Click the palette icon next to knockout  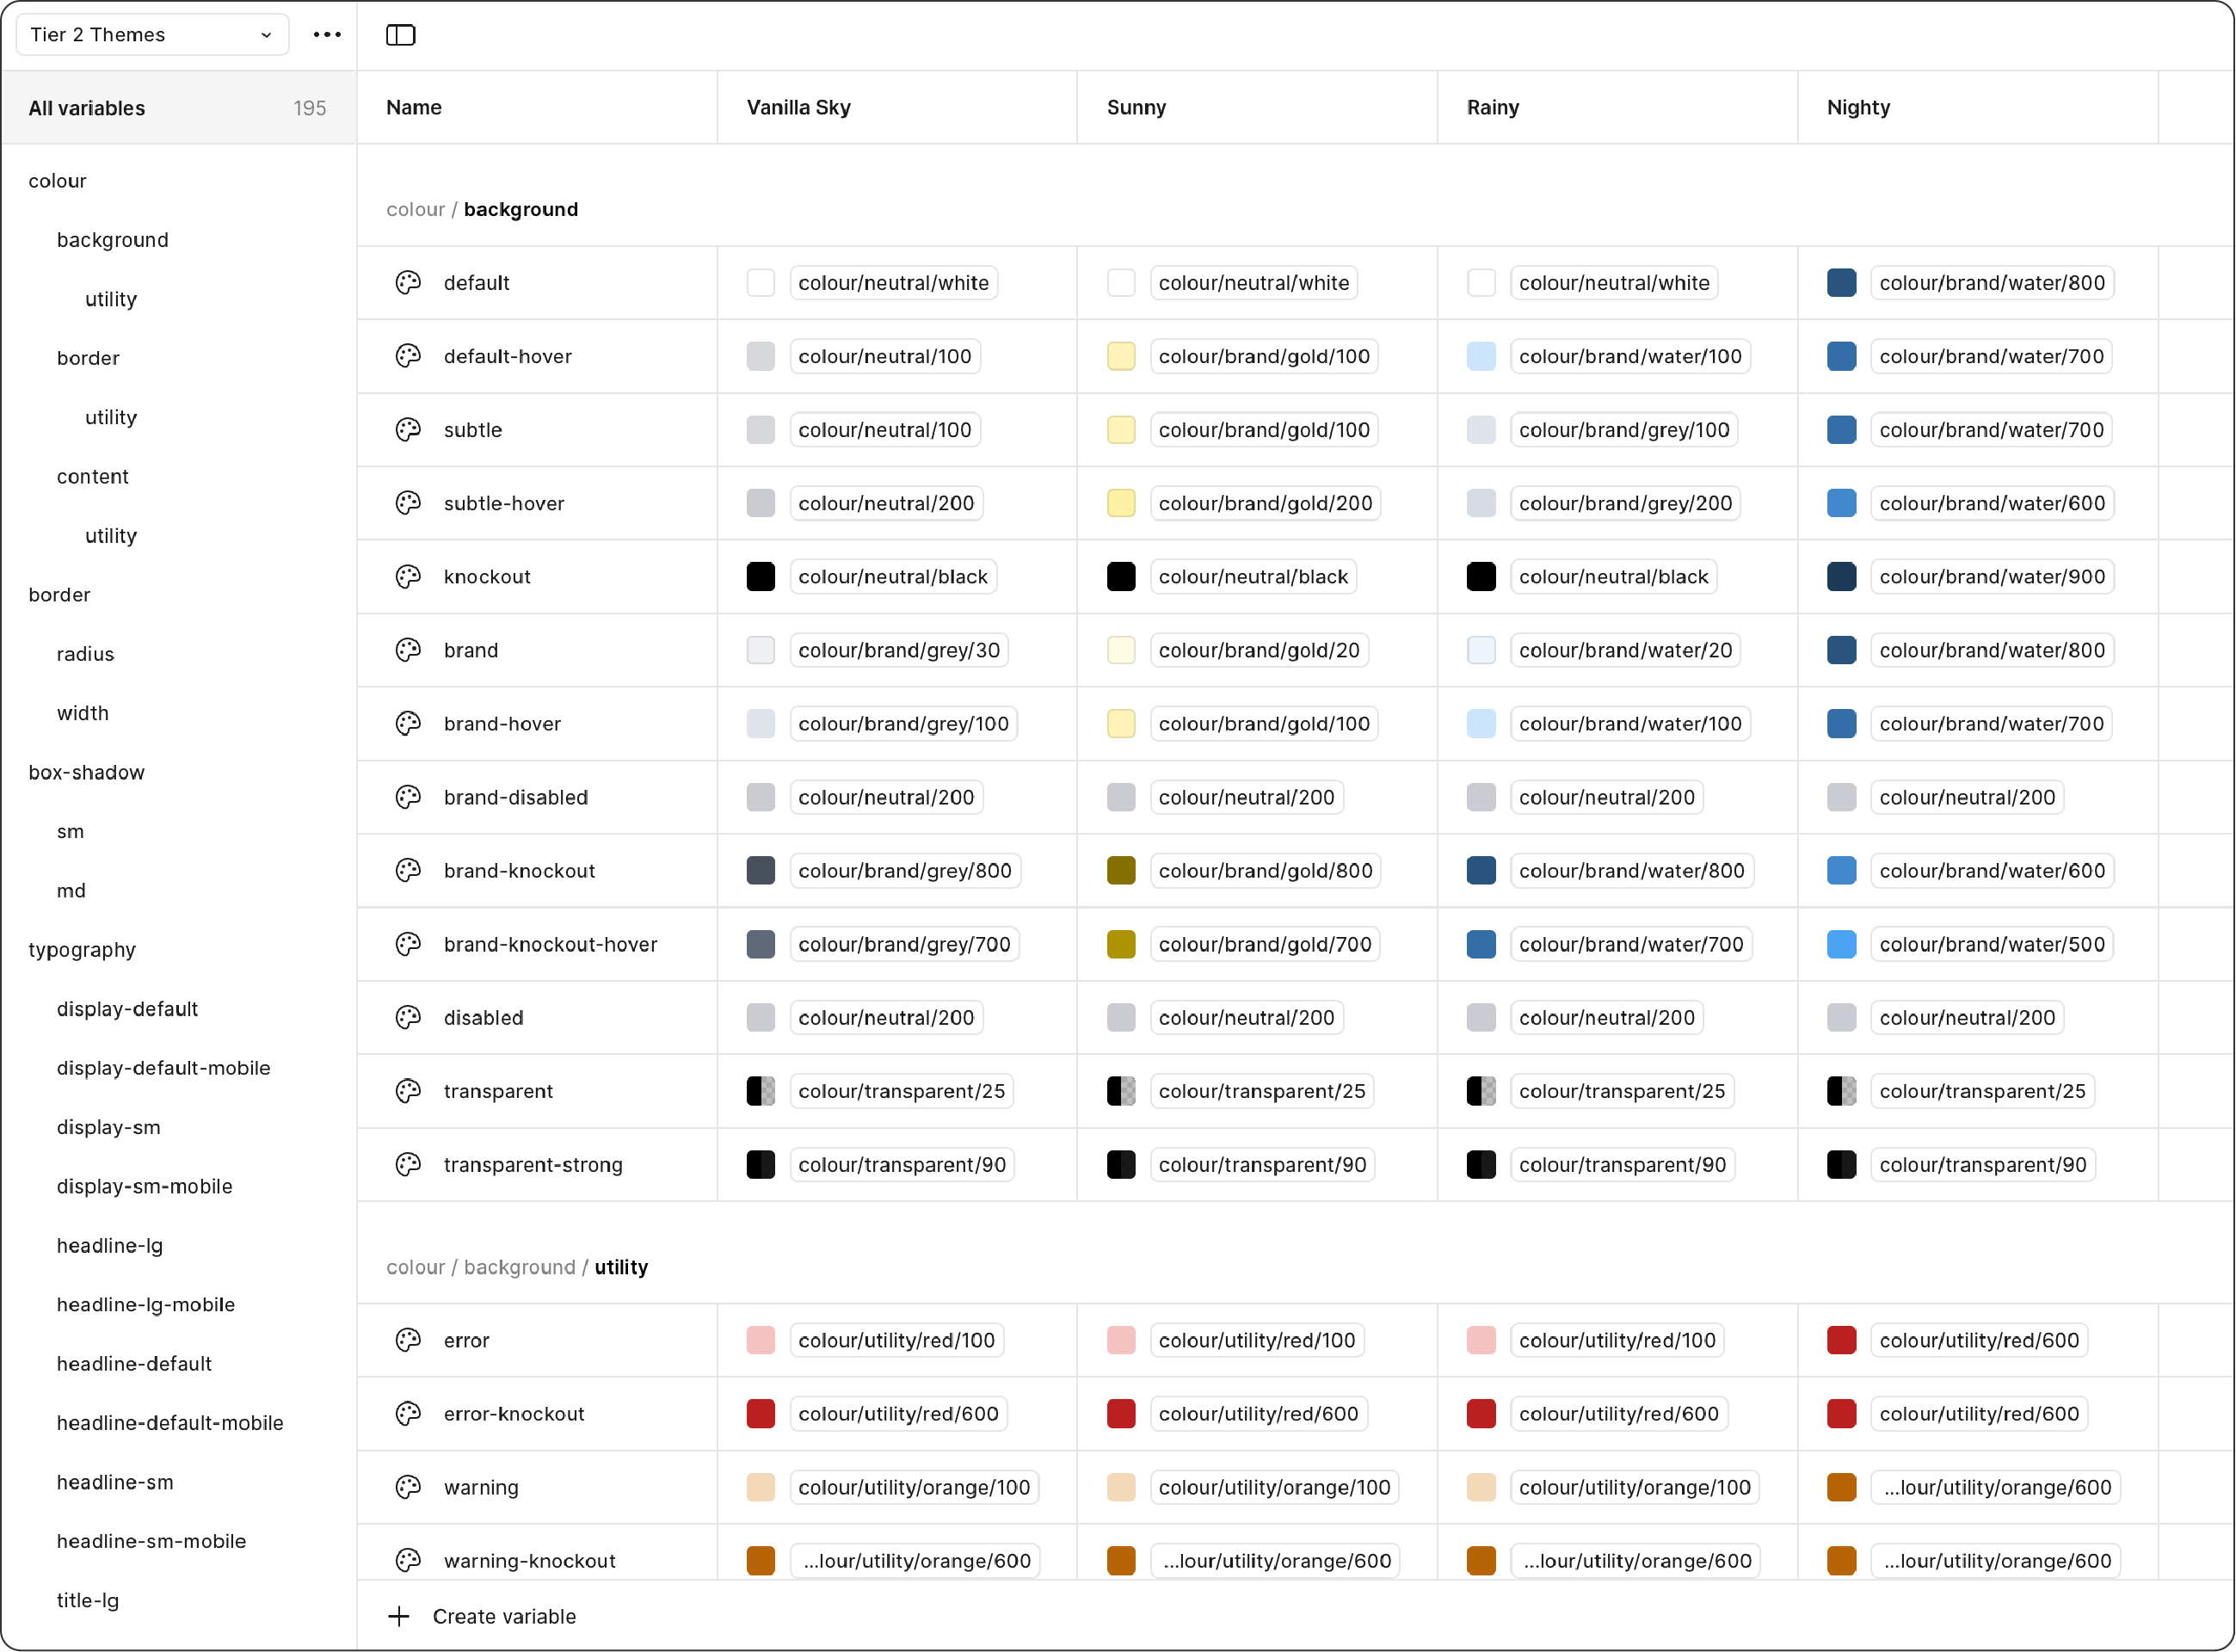pyautogui.click(x=408, y=576)
